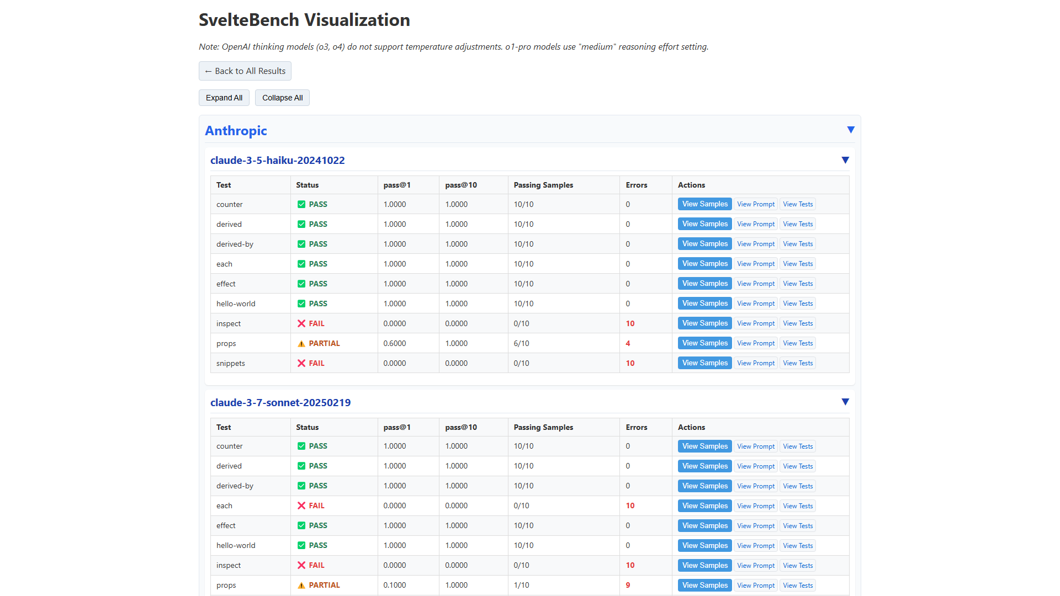Click red FAIL cross icon in sonnet inspect row
The height and width of the screenshot is (596, 1060).
pyautogui.click(x=301, y=565)
